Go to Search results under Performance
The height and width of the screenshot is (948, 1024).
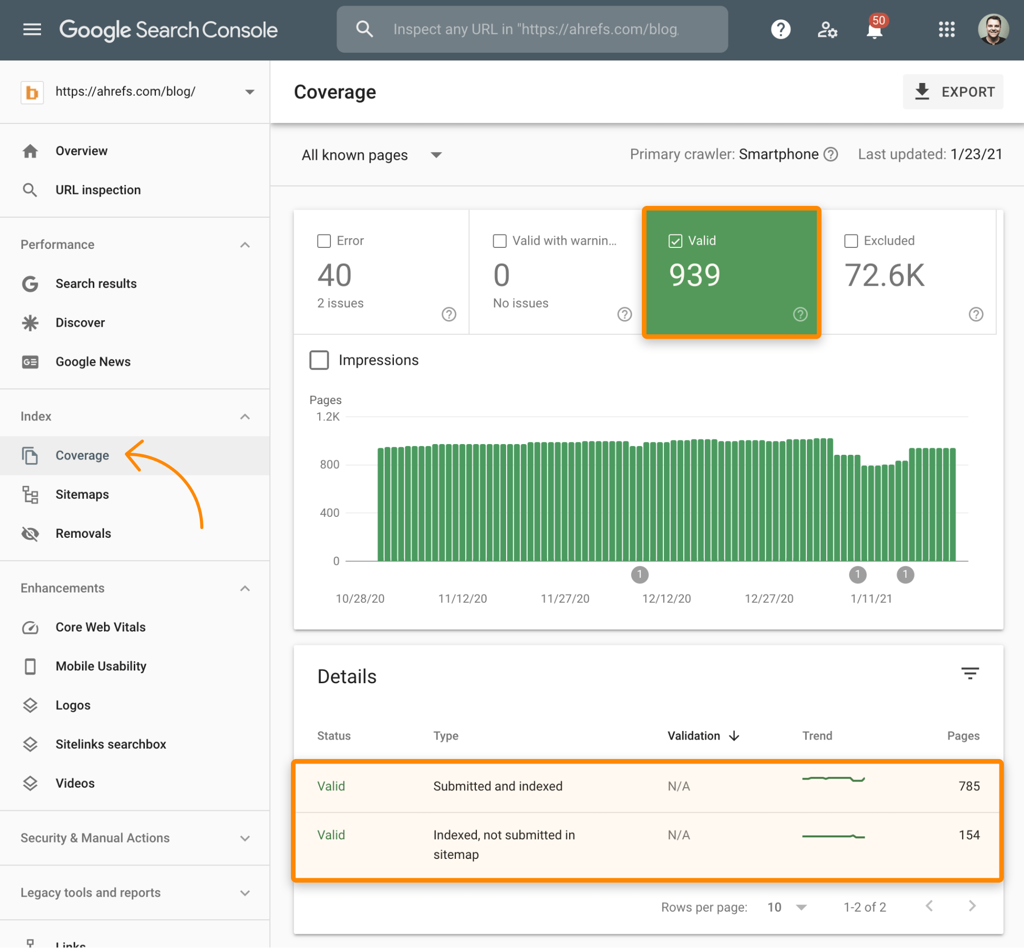pyautogui.click(x=96, y=283)
